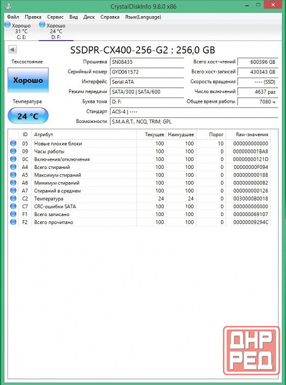The width and height of the screenshot is (286, 385).
Task: Select the Новые плохие блоки row text
Action: pos(58,144)
